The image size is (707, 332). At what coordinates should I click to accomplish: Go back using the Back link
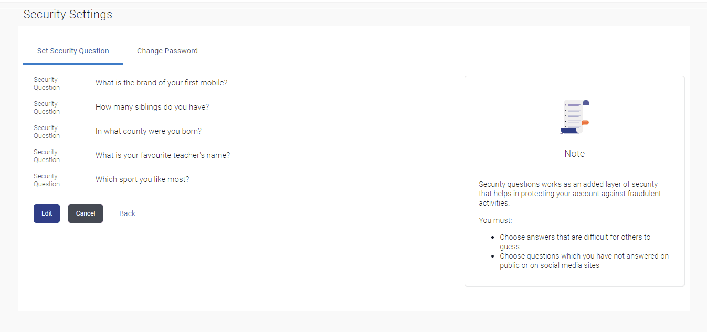pyautogui.click(x=127, y=213)
